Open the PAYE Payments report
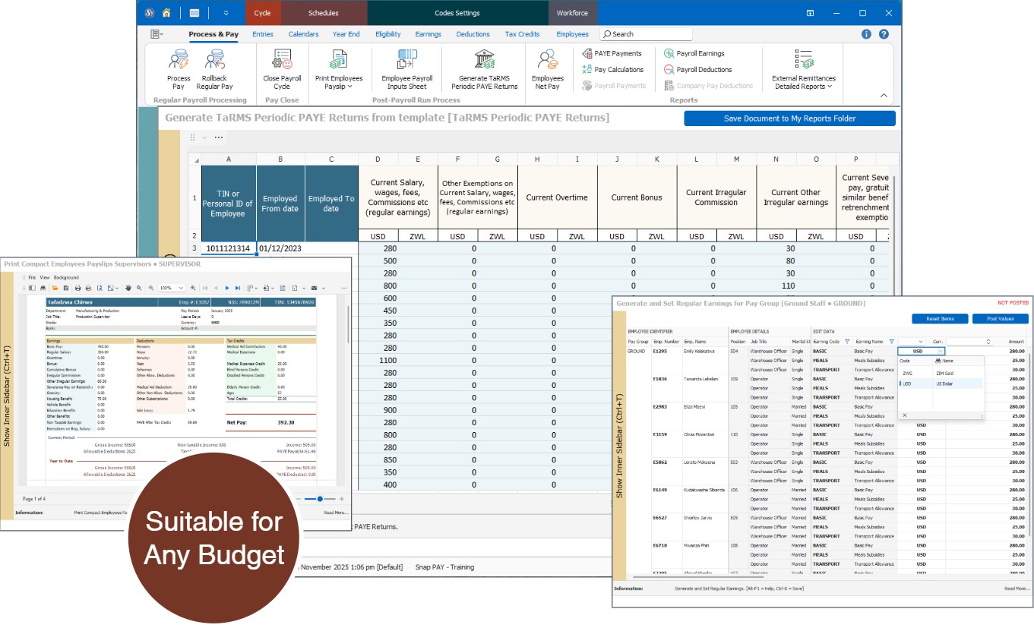This screenshot has width=1034, height=628. pos(612,54)
